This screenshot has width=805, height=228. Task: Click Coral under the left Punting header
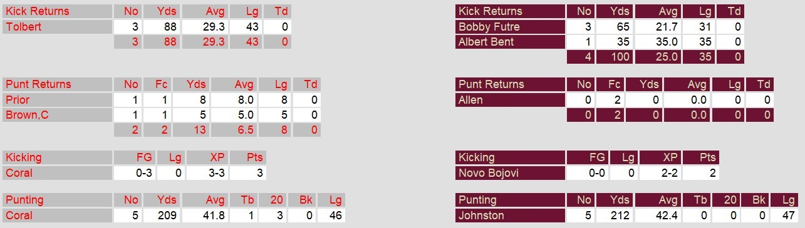19,216
